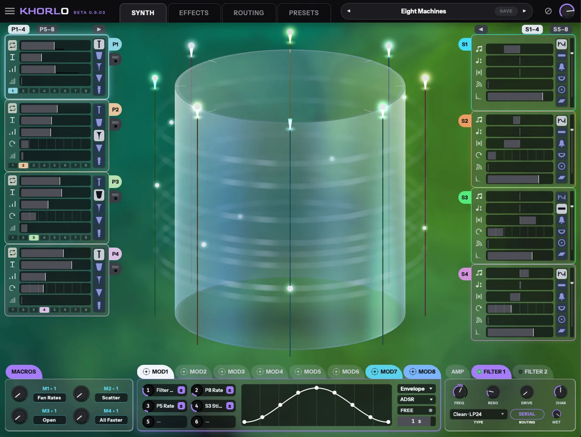This screenshot has width=581, height=437.
Task: Click the SERIAL routing button
Action: (x=527, y=414)
